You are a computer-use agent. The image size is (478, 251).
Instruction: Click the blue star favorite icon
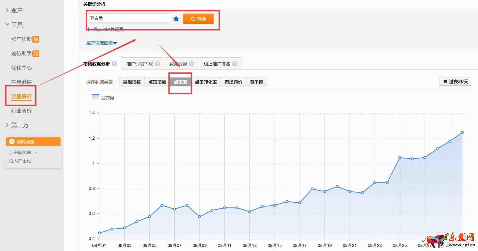(176, 19)
